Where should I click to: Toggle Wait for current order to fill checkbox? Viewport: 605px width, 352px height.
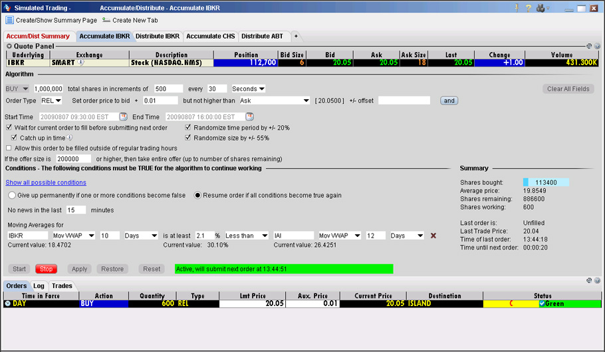click(x=9, y=127)
